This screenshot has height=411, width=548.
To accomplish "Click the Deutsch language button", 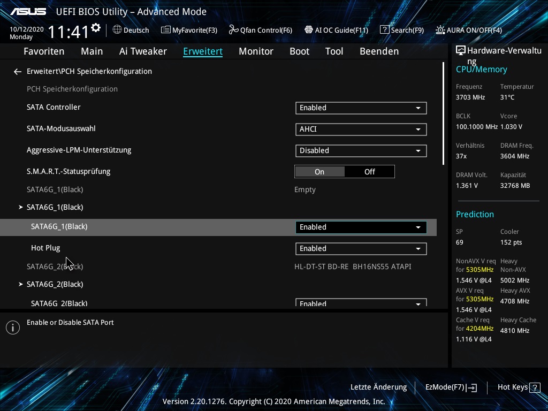I will 131,30.
